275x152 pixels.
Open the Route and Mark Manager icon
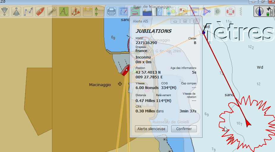pyautogui.click(x=123, y=12)
